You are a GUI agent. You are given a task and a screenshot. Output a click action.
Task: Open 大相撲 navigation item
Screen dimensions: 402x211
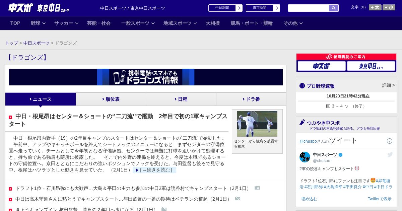pyautogui.click(x=213, y=23)
